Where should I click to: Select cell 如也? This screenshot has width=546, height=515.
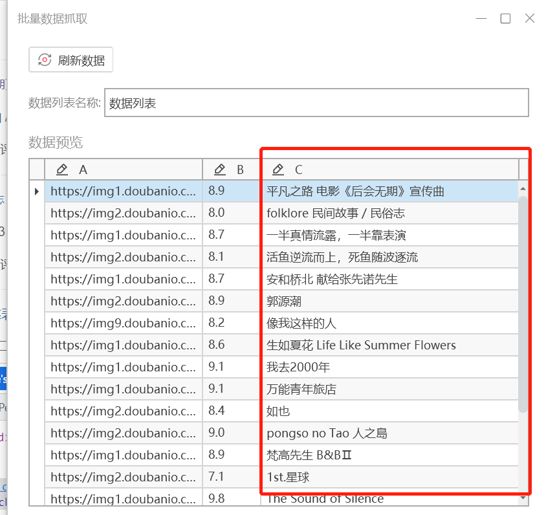[389, 411]
